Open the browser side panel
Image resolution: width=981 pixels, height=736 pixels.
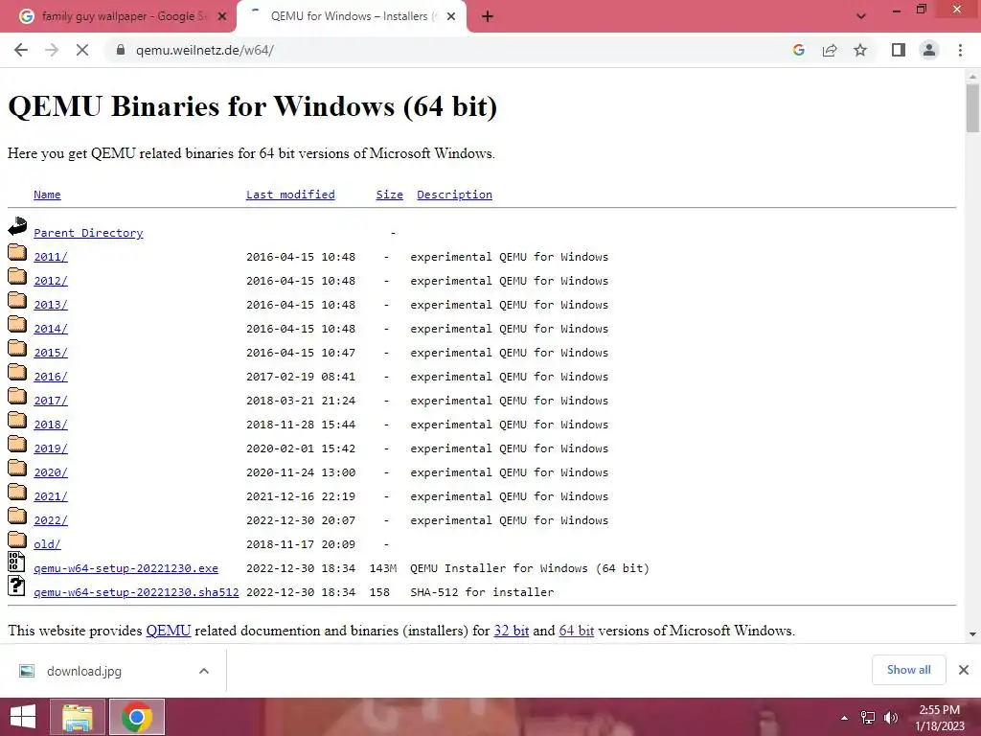[x=899, y=50]
